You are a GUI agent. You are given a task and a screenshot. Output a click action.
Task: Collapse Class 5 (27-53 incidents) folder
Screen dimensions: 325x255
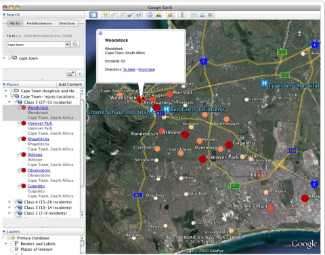[x=9, y=102]
